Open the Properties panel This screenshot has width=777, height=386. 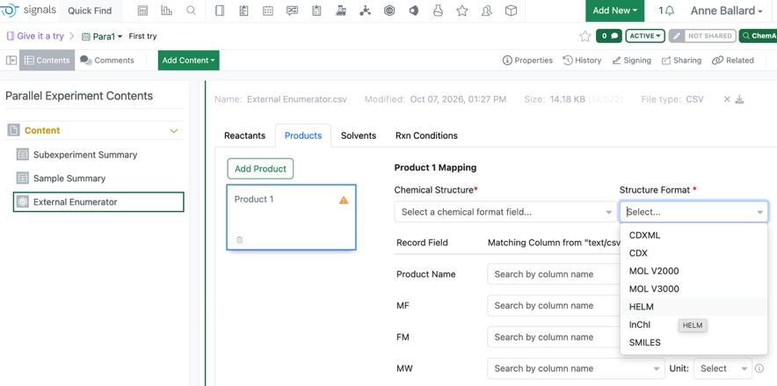click(x=527, y=61)
